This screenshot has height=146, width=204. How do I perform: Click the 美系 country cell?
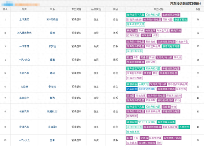[x=115, y=33]
